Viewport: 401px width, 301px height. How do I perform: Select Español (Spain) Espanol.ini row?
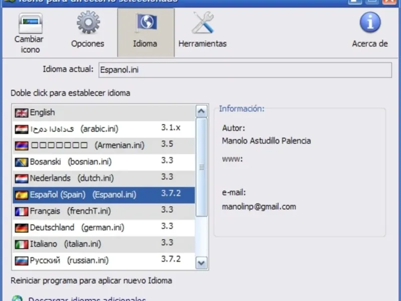pyautogui.click(x=104, y=195)
